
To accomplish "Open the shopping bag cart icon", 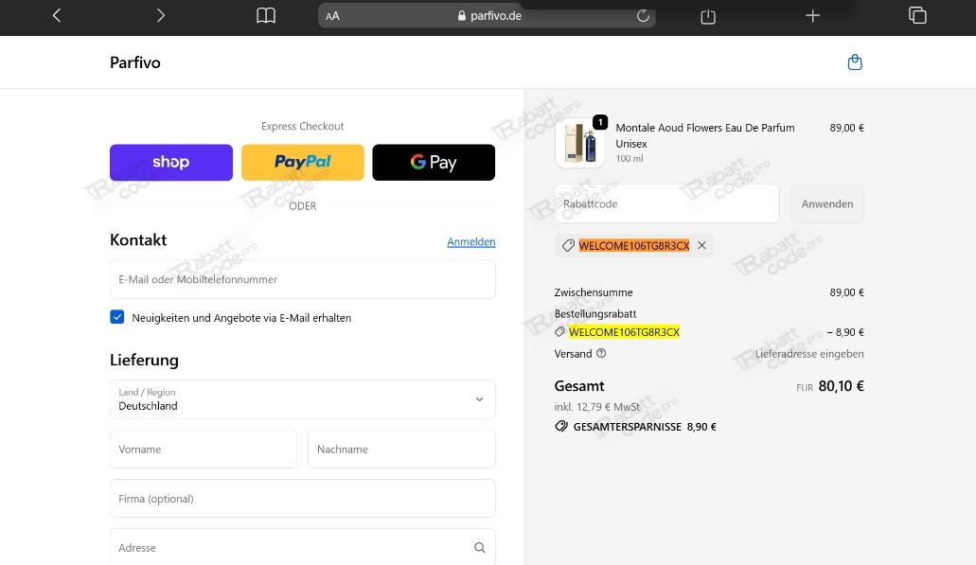I will pos(855,62).
